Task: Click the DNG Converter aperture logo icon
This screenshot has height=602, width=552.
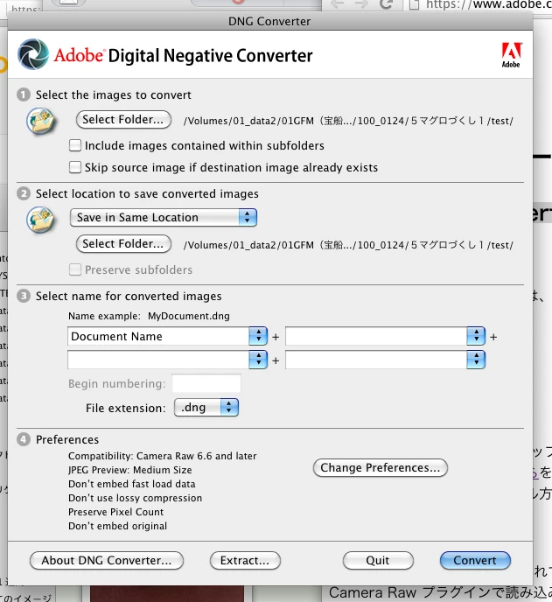Action: (33, 54)
